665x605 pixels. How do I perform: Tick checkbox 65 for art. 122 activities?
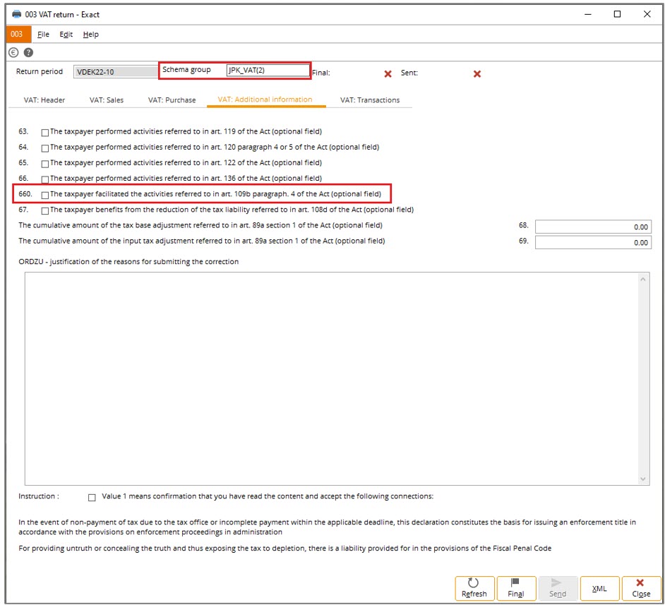coord(45,164)
